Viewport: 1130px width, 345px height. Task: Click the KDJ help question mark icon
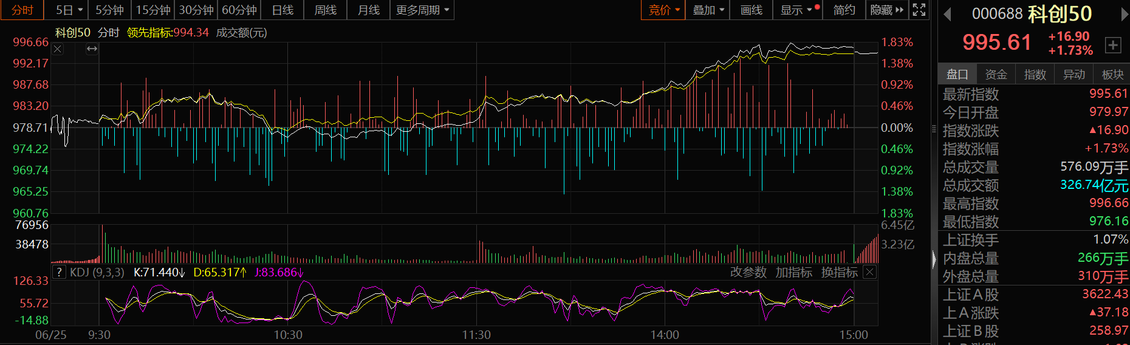59,272
